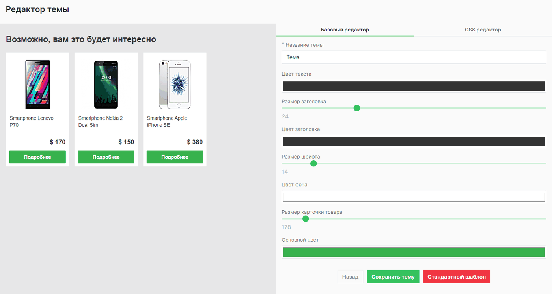The width and height of the screenshot is (552, 294).
Task: Click Подробнее under Lenovo P70
Action: [37, 157]
